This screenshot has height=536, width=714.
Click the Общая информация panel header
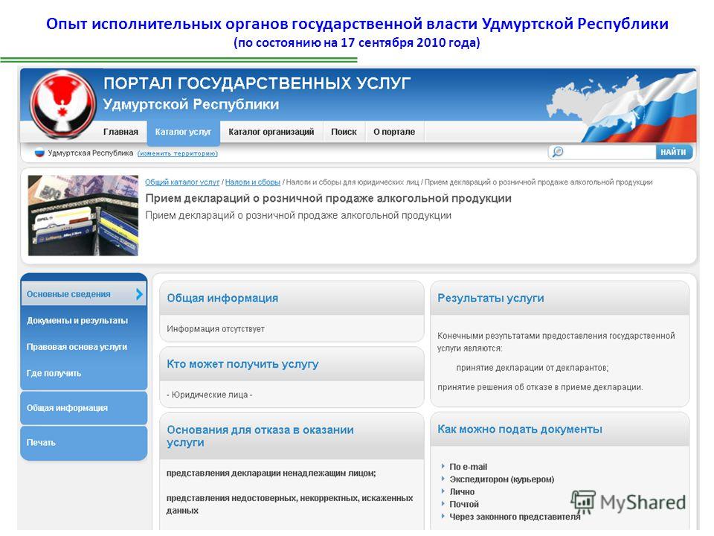pyautogui.click(x=292, y=298)
